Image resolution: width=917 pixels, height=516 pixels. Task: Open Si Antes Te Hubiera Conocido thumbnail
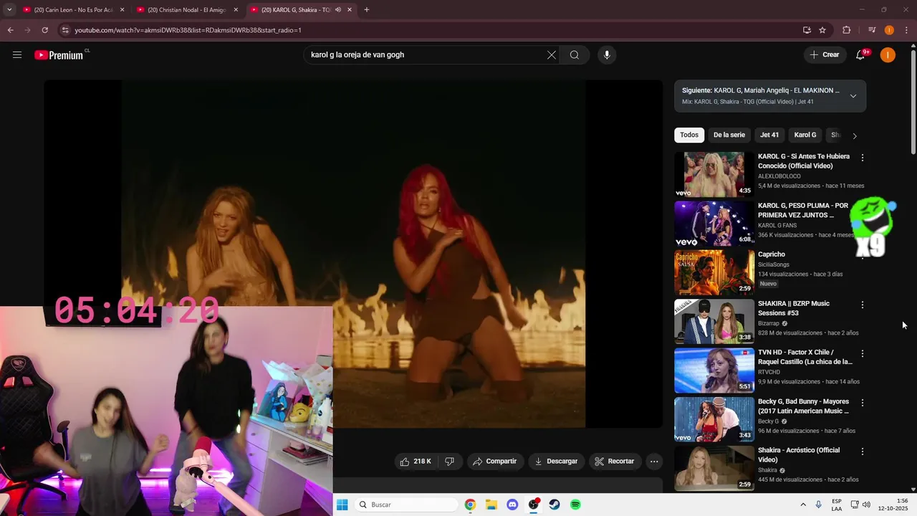[714, 174]
